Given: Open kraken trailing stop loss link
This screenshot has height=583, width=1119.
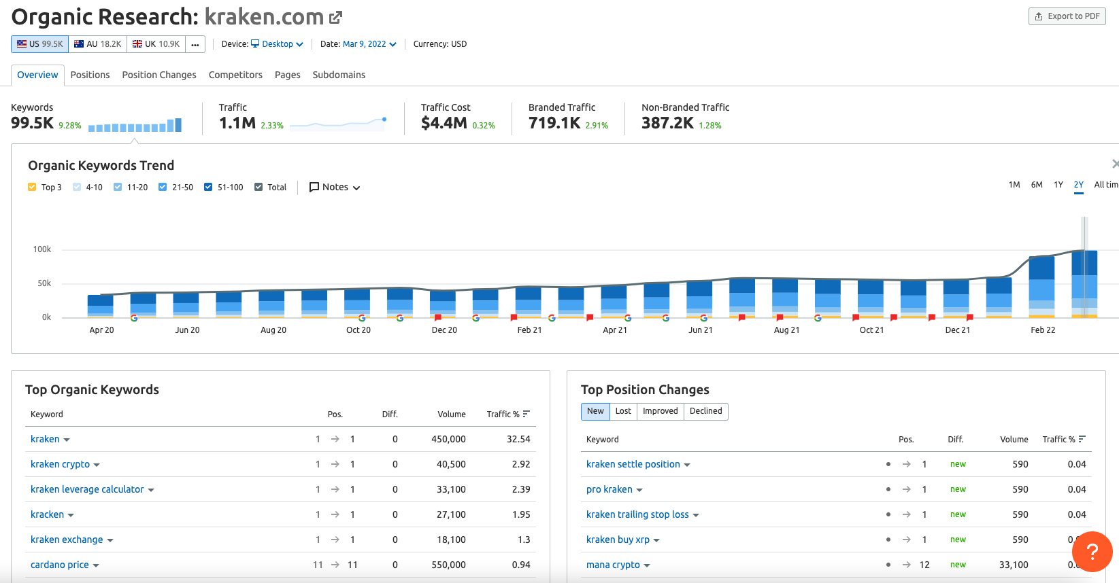Looking at the screenshot, I should click(637, 515).
